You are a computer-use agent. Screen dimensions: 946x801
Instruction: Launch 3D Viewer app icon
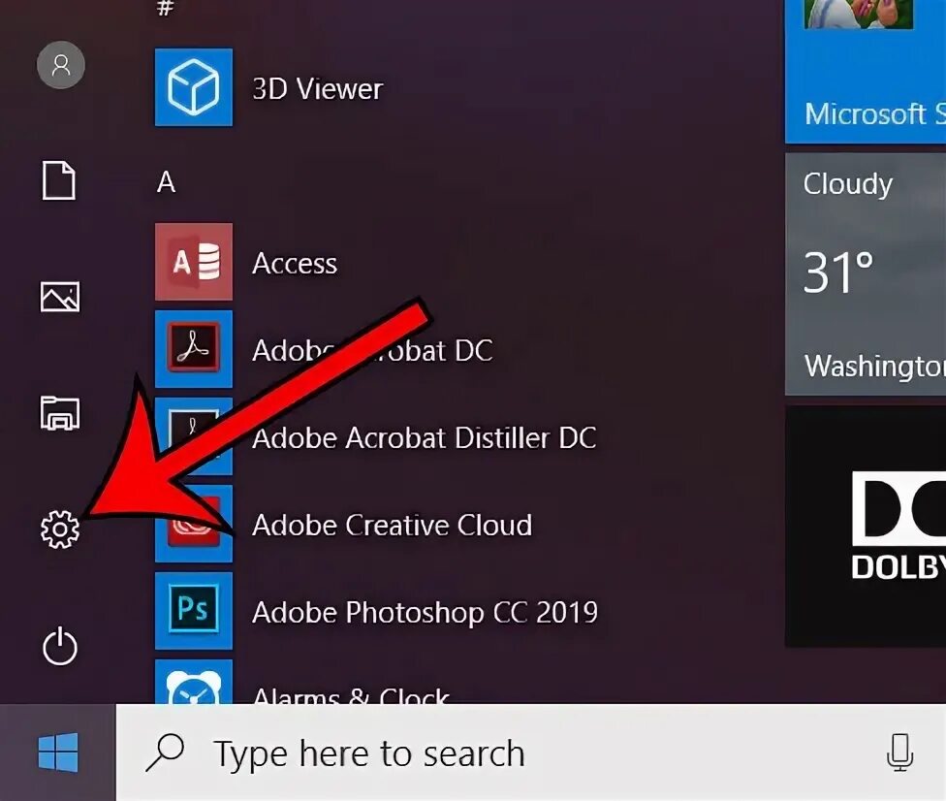(194, 87)
